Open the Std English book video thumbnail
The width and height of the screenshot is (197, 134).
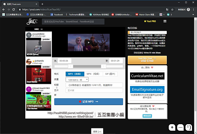point(39,102)
